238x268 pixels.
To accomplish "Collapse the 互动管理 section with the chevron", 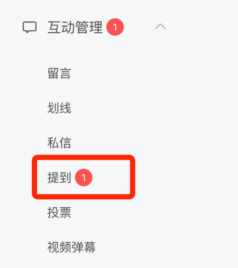I will [160, 27].
